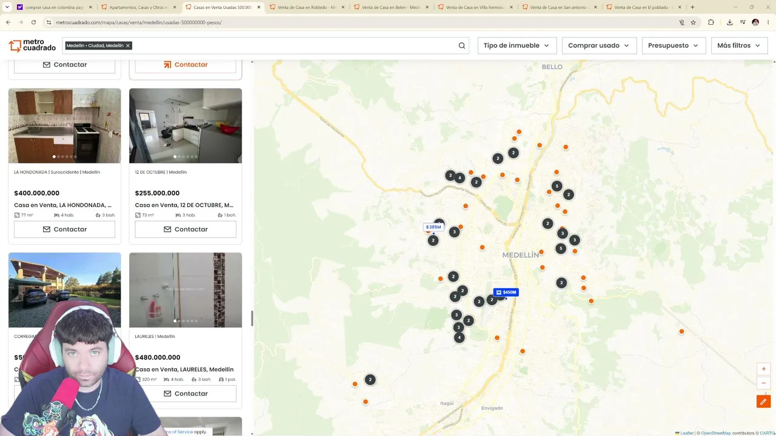Viewport: 776px width, 436px height.
Task: Open Casa en Venta, 12 DE OCTUBRE title
Action: 184,205
